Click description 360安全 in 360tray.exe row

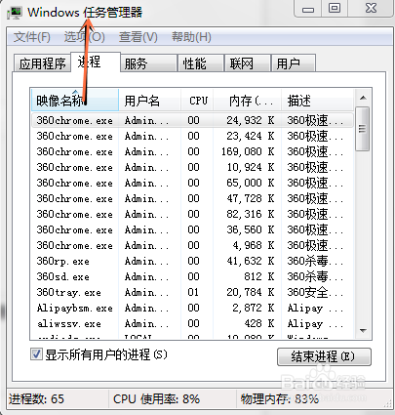point(315,292)
